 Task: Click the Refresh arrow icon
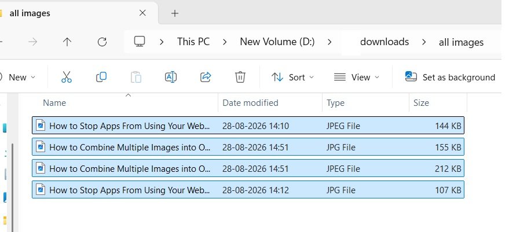tap(102, 42)
